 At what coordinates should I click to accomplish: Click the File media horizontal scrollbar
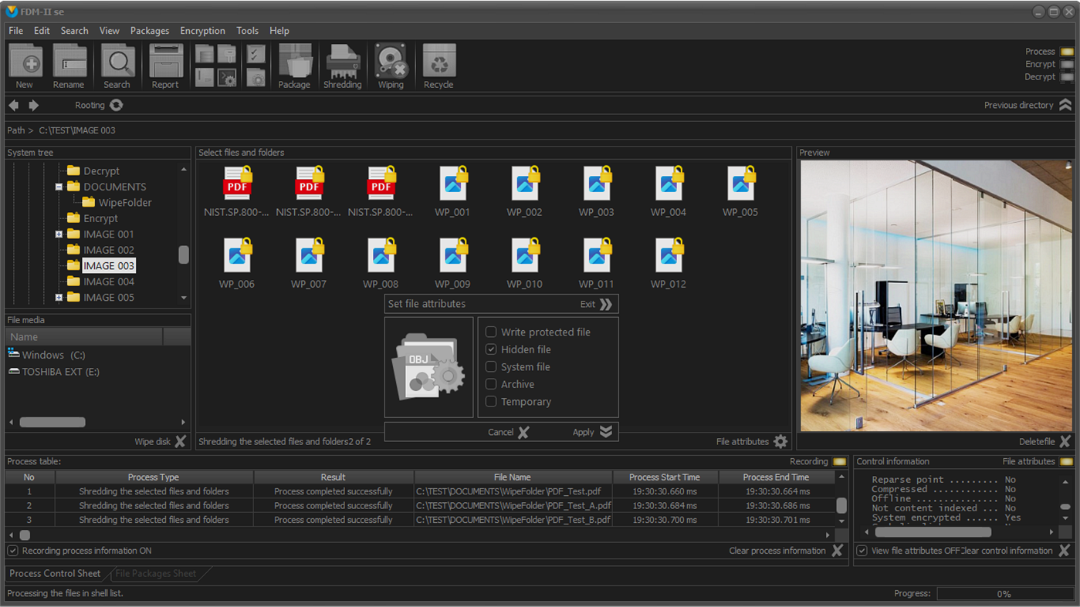point(52,422)
